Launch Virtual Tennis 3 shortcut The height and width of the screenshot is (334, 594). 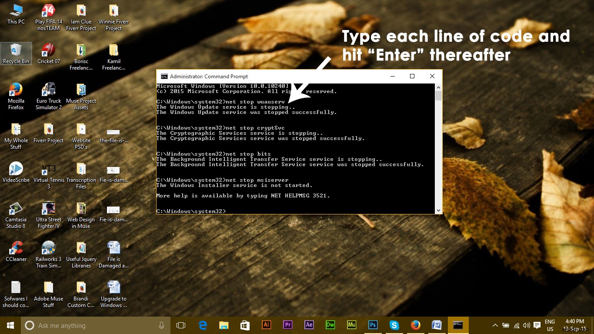point(49,176)
